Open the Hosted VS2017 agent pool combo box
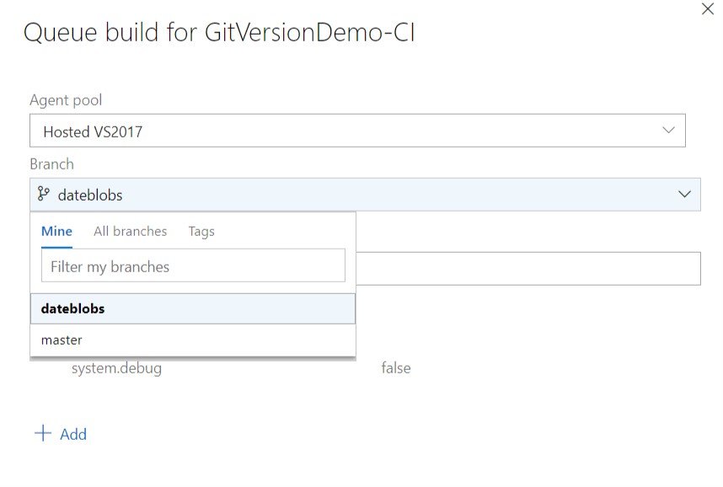This screenshot has height=487, width=723. point(357,131)
